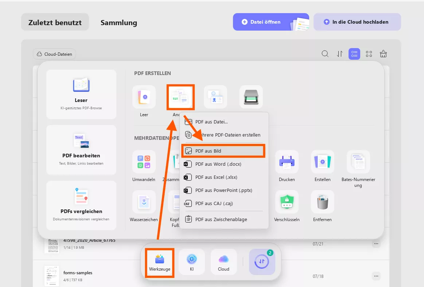Choose PDF aus Word (.docx)
This screenshot has width=424, height=287.
tap(224, 164)
